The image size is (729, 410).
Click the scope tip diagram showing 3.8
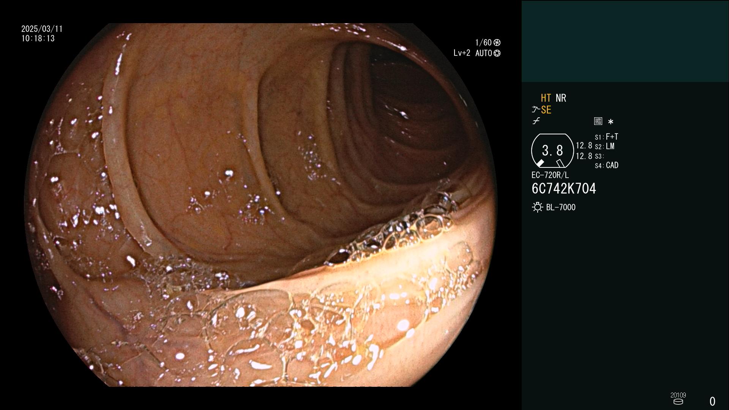[552, 151]
